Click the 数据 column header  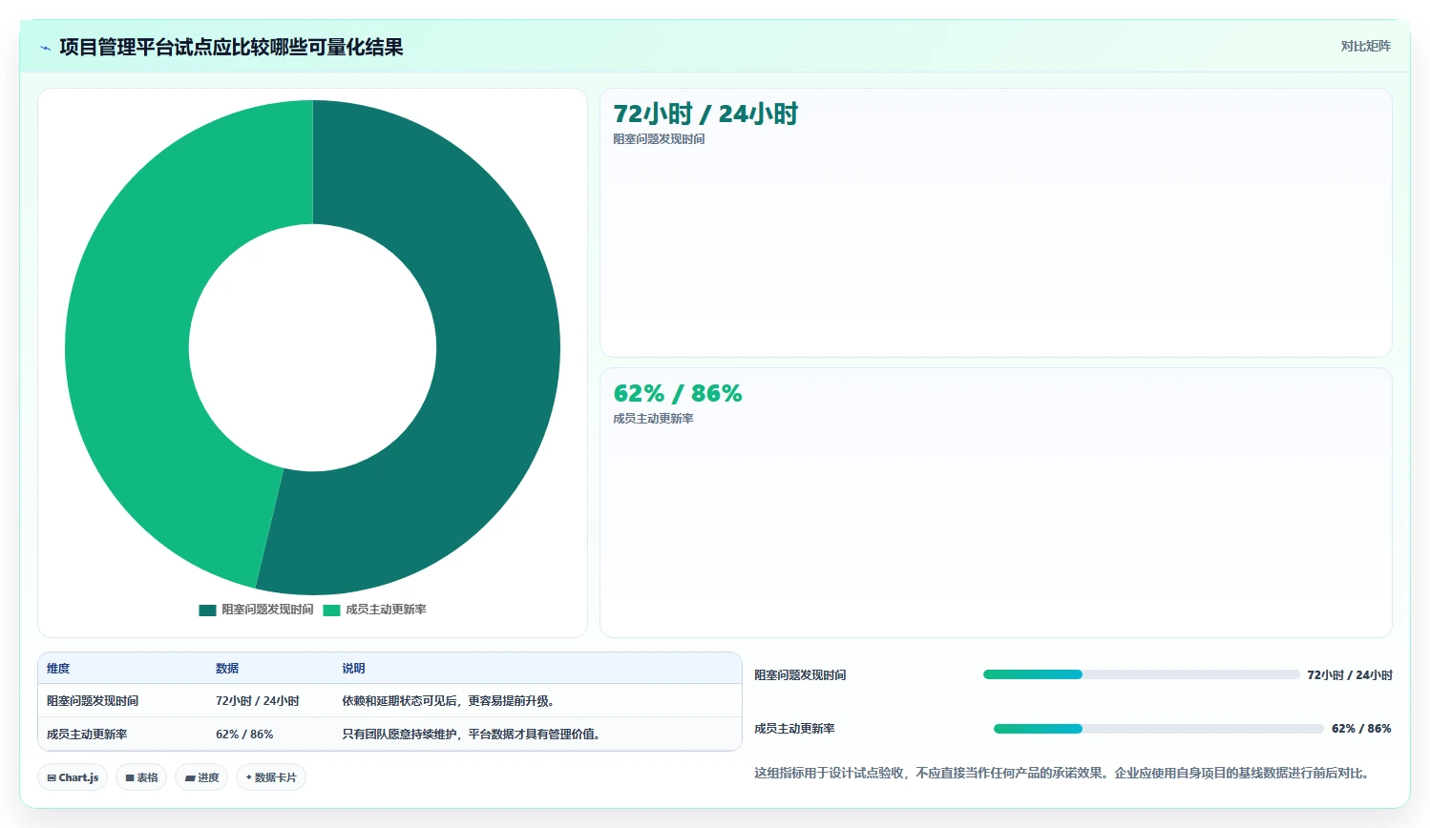point(227,669)
